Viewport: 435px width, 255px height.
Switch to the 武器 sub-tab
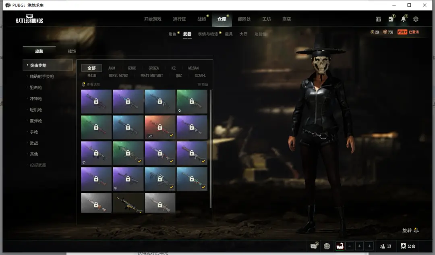[x=187, y=34]
